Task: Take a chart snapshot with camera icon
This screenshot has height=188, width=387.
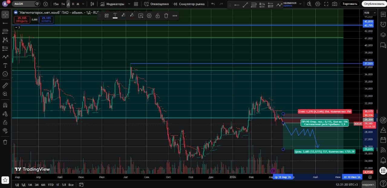Action: pyautogui.click(x=334, y=4)
